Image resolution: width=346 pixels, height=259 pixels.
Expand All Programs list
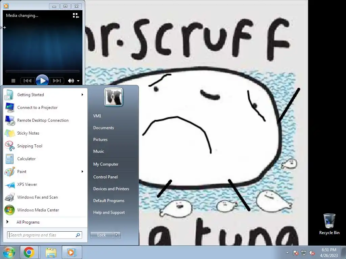(x=45, y=222)
